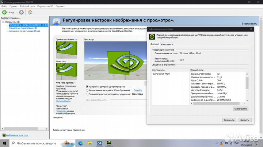Switch to the Компоненты tab
This screenshot has width=263, height=147.
[167, 44]
